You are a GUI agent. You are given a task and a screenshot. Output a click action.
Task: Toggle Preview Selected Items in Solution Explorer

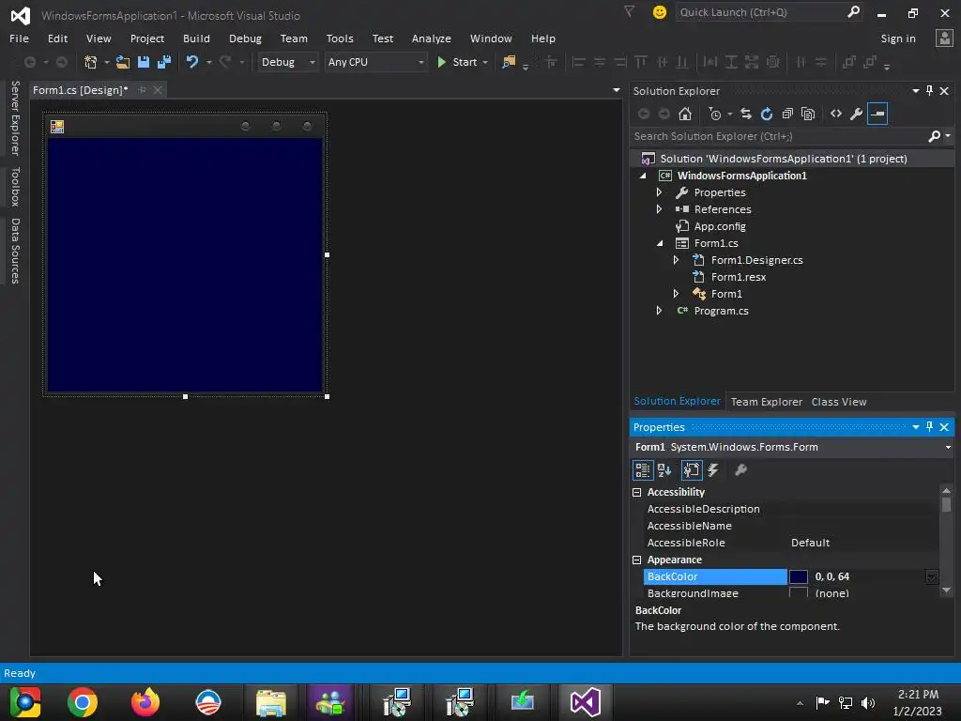[877, 114]
